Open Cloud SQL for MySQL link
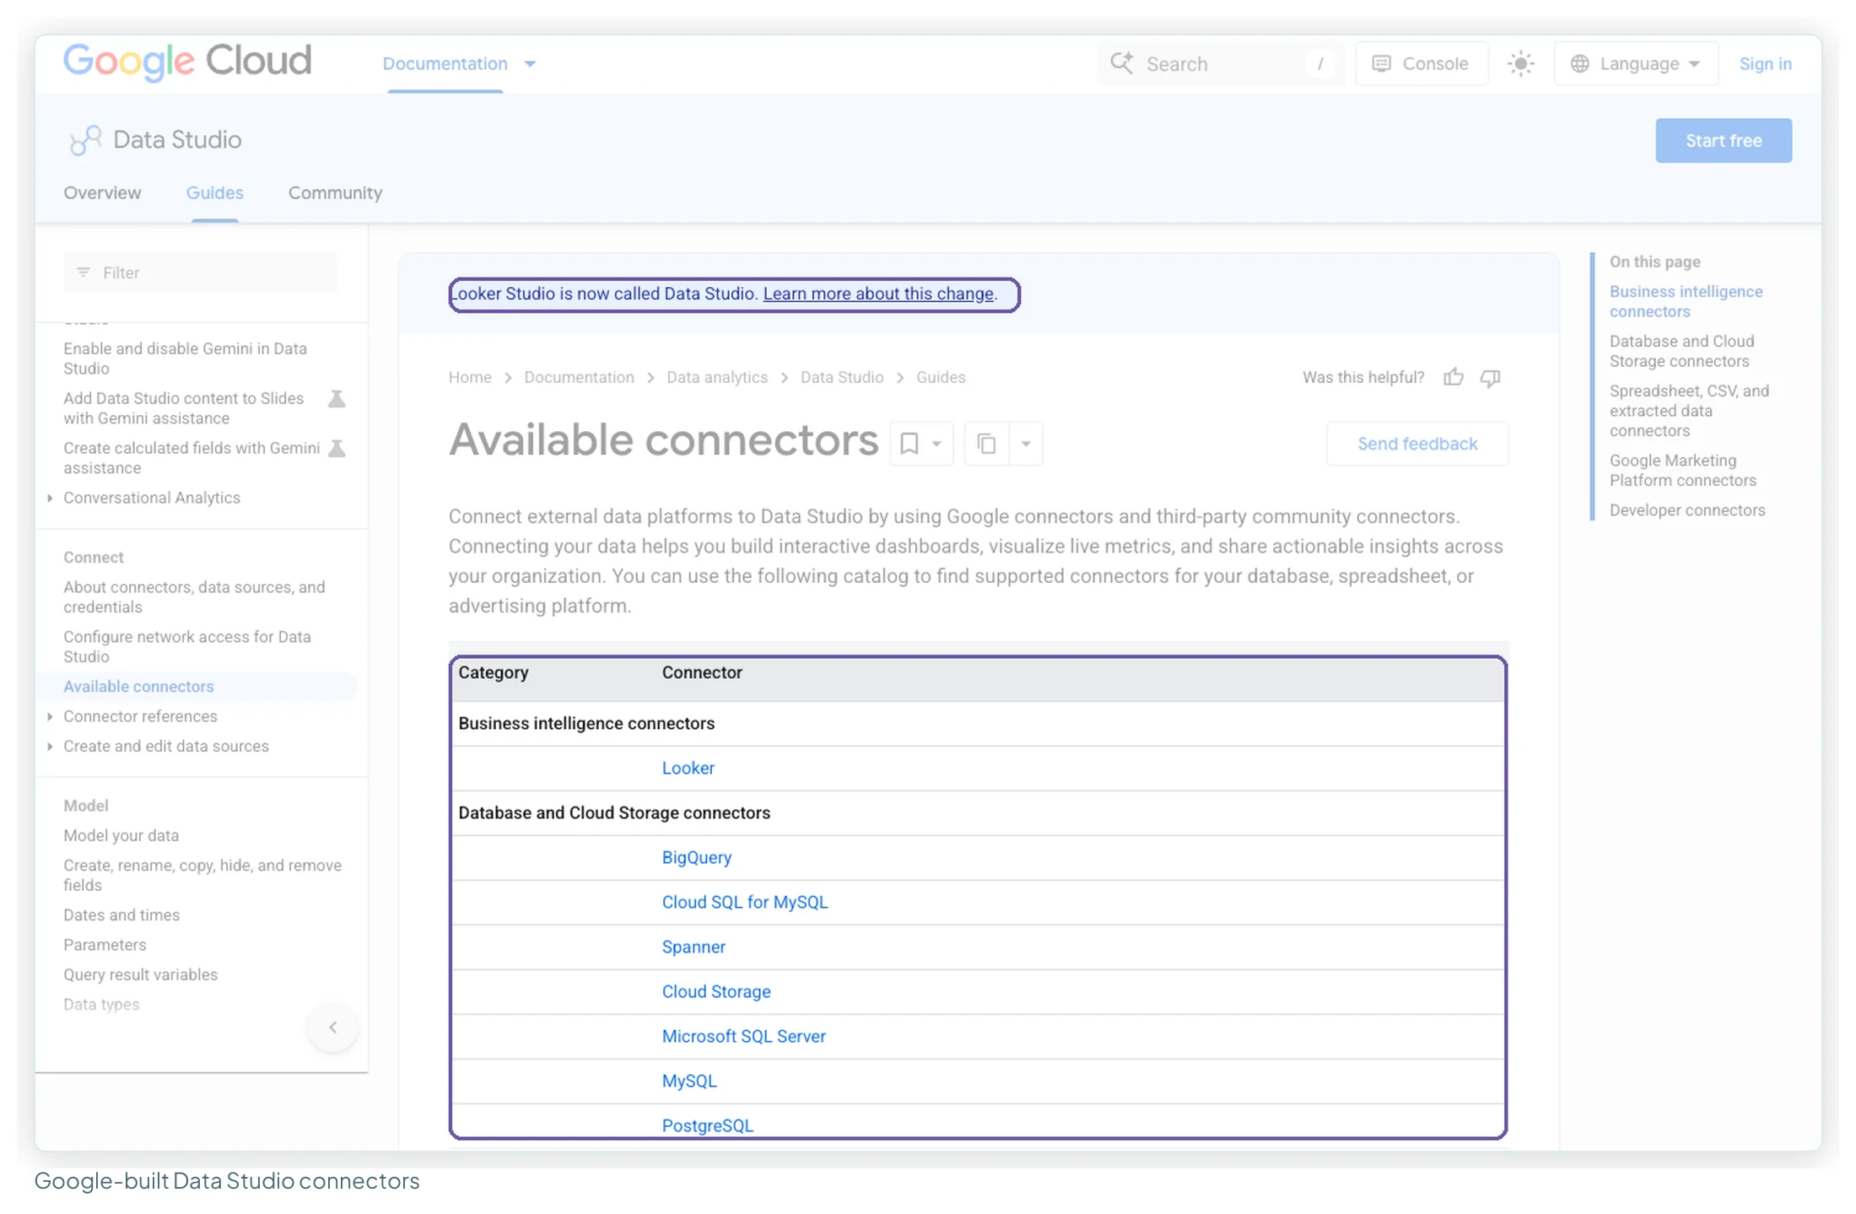The height and width of the screenshot is (1214, 1856). [x=744, y=903]
